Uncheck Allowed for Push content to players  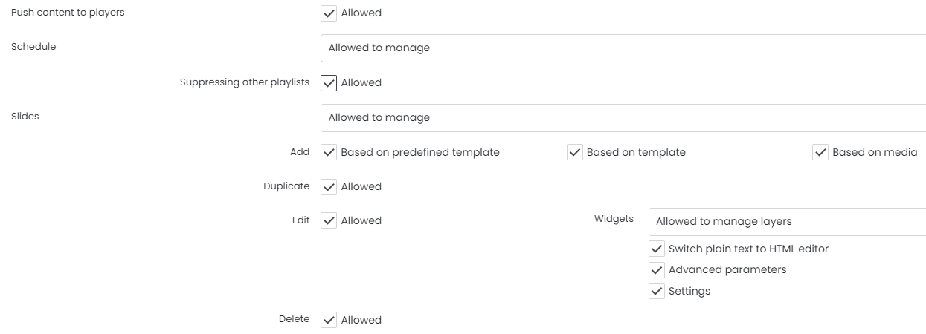pyautogui.click(x=329, y=13)
